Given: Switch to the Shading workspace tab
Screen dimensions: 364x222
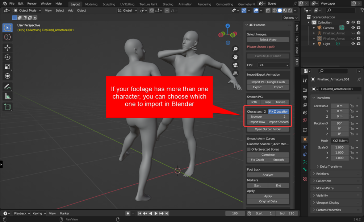Looking at the screenshot, I should [168, 4].
